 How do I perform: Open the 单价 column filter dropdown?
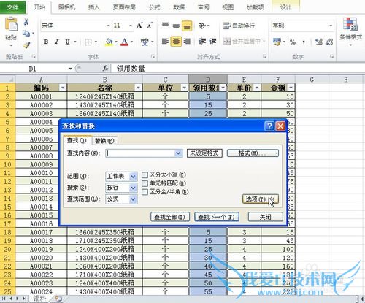tap(257, 88)
